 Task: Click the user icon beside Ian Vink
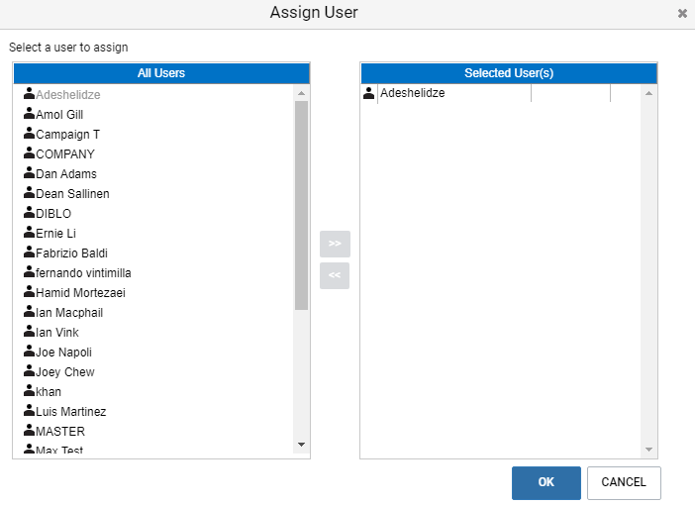(x=30, y=331)
